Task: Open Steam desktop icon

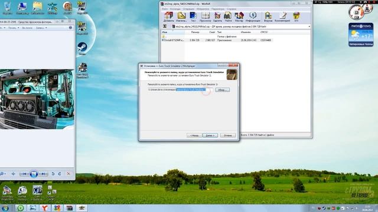Action: tap(82, 48)
